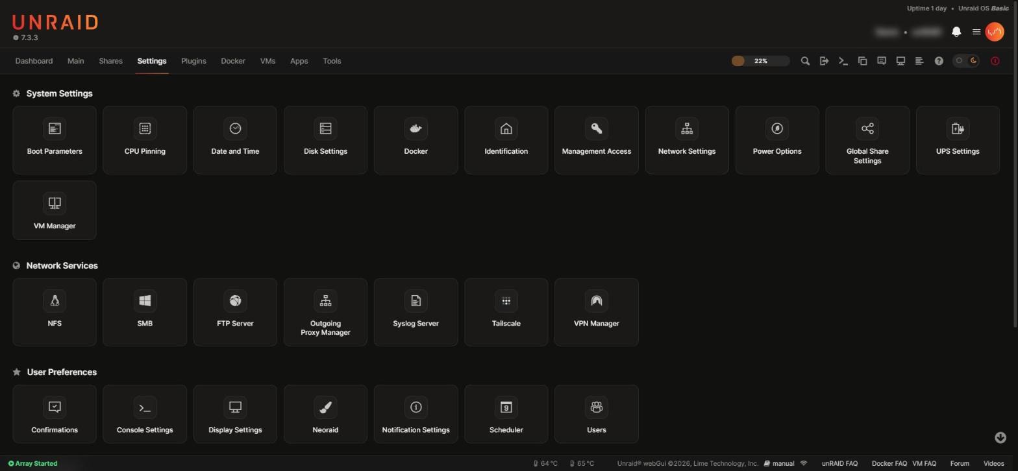This screenshot has width=1018, height=471.
Task: Open the Docker settings tile
Action: 416,140
